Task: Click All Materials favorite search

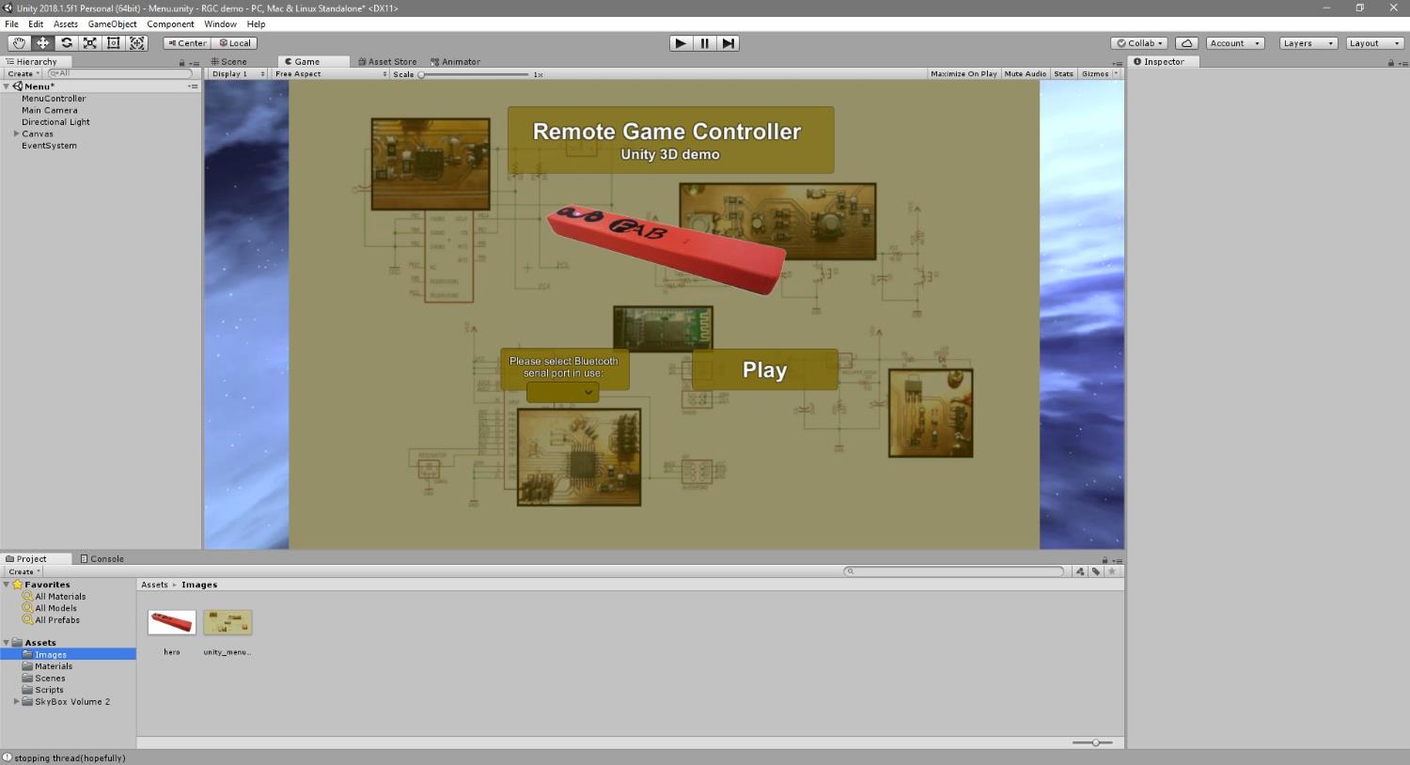Action: 60,597
